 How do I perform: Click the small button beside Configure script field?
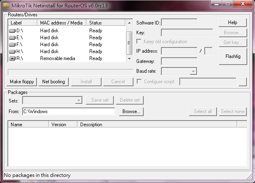coord(243,82)
